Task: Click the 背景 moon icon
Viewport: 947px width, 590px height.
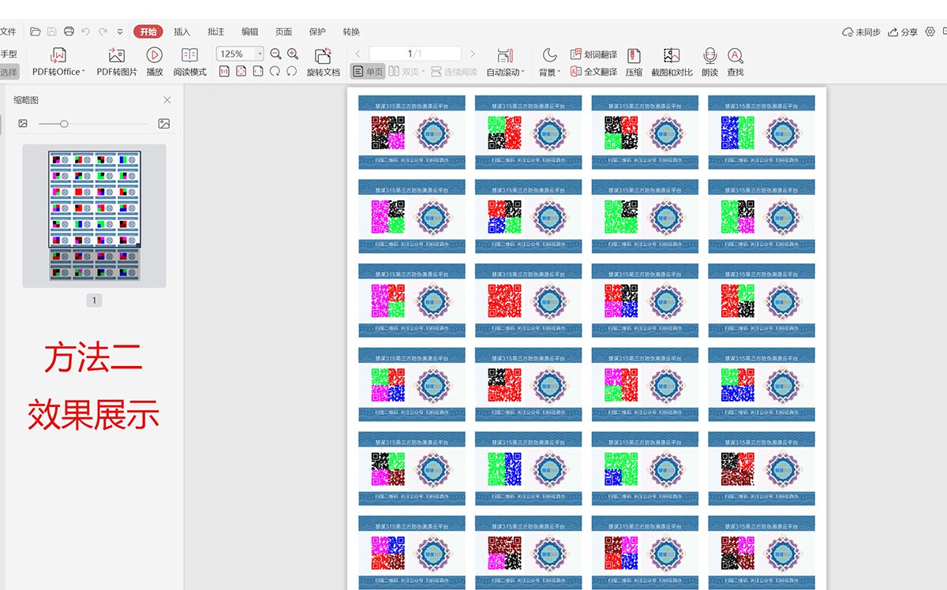Action: pos(549,55)
